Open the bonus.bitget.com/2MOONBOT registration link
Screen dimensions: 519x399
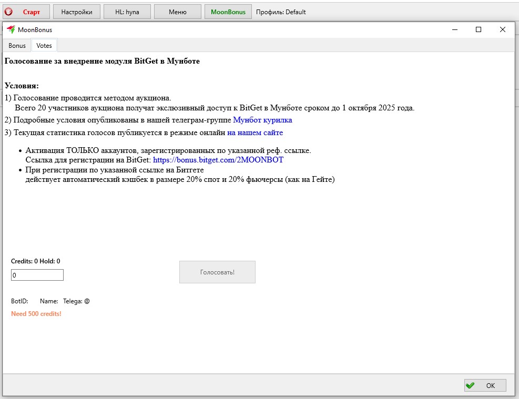[x=218, y=159]
